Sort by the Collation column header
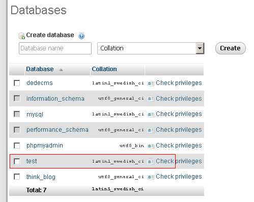 pyautogui.click(x=104, y=69)
